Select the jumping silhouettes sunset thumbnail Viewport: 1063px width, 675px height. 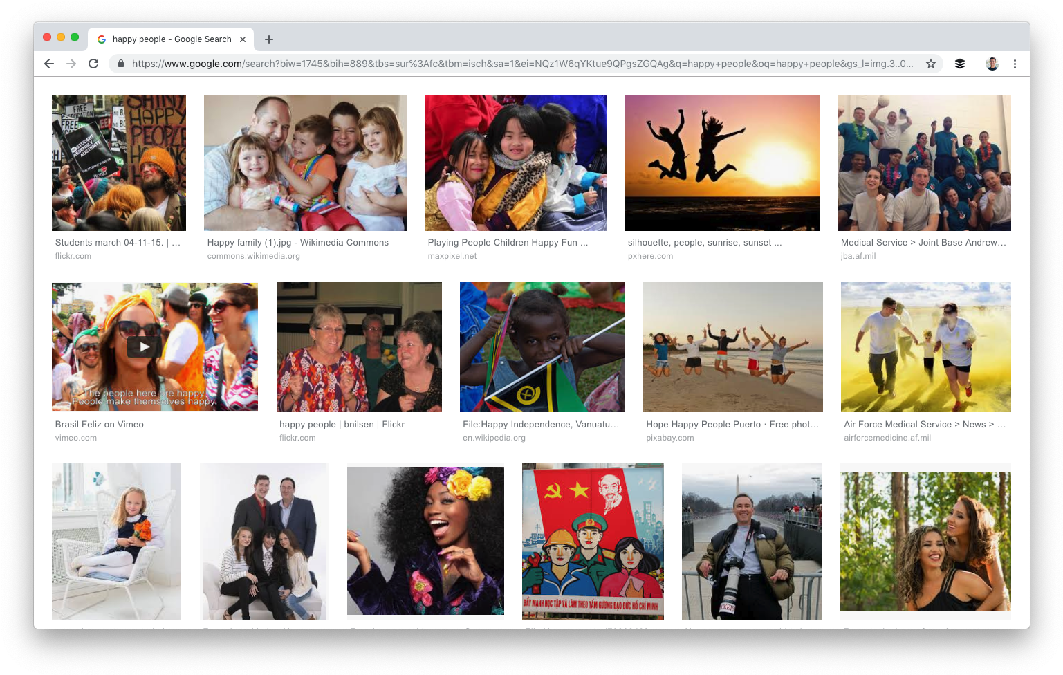point(722,163)
